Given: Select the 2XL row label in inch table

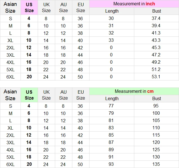Looking at the screenshot, I should (x=10, y=48).
